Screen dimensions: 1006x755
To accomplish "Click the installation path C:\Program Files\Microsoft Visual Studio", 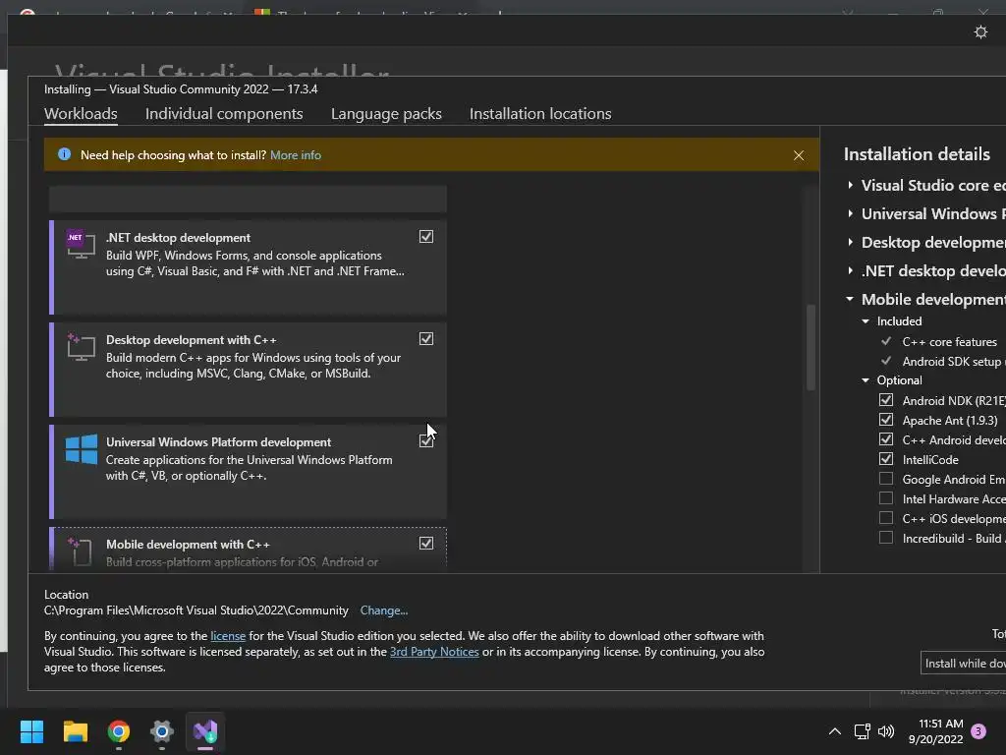I will [196, 610].
